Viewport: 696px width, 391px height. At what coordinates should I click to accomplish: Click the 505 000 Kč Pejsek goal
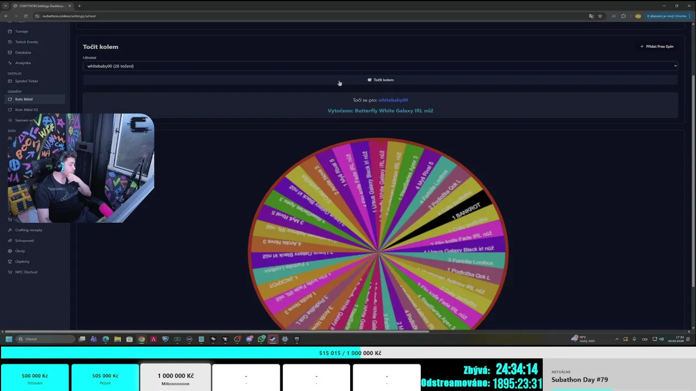pyautogui.click(x=105, y=378)
